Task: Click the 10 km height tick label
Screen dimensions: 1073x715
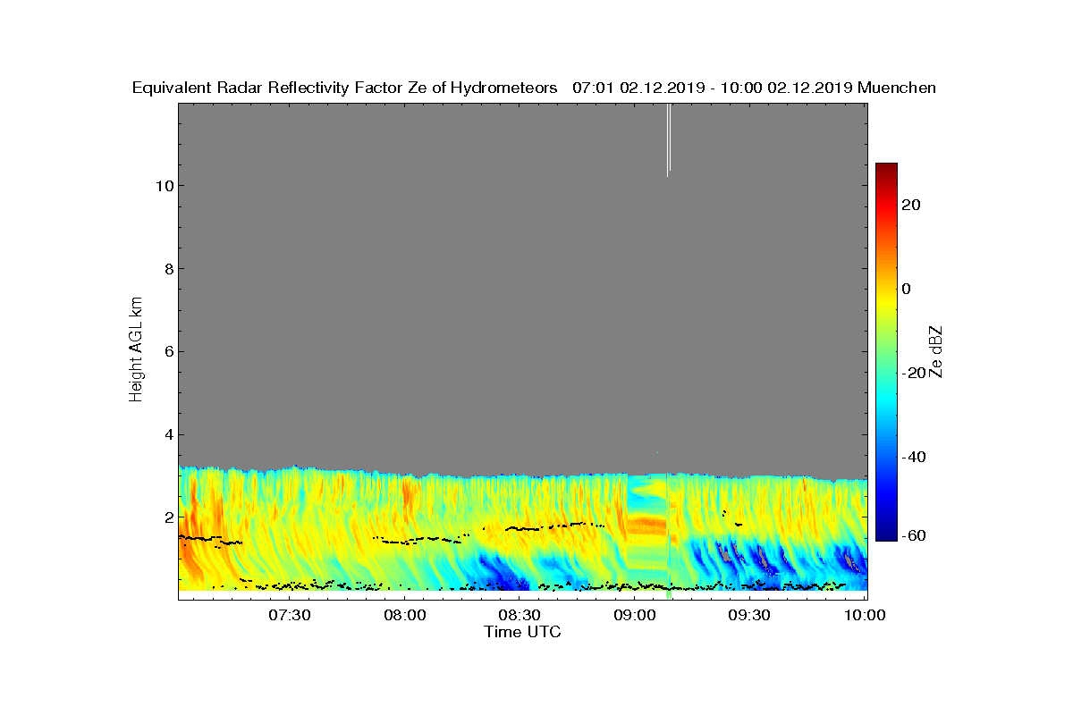Action: pyautogui.click(x=163, y=186)
